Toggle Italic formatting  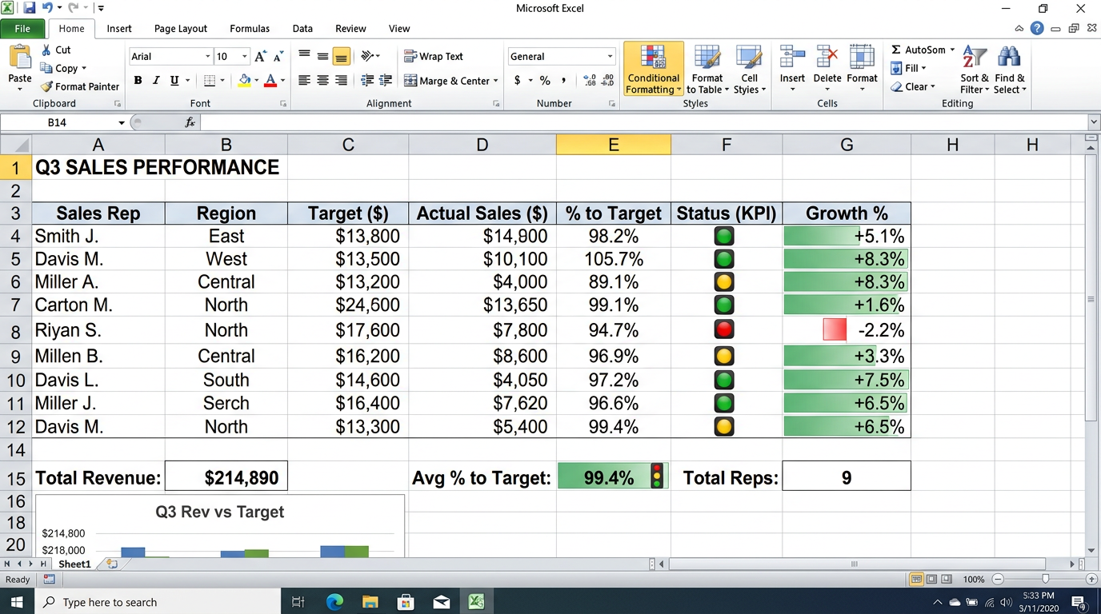(156, 81)
